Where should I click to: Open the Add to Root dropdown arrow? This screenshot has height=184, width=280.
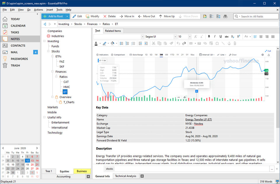pos(67,16)
